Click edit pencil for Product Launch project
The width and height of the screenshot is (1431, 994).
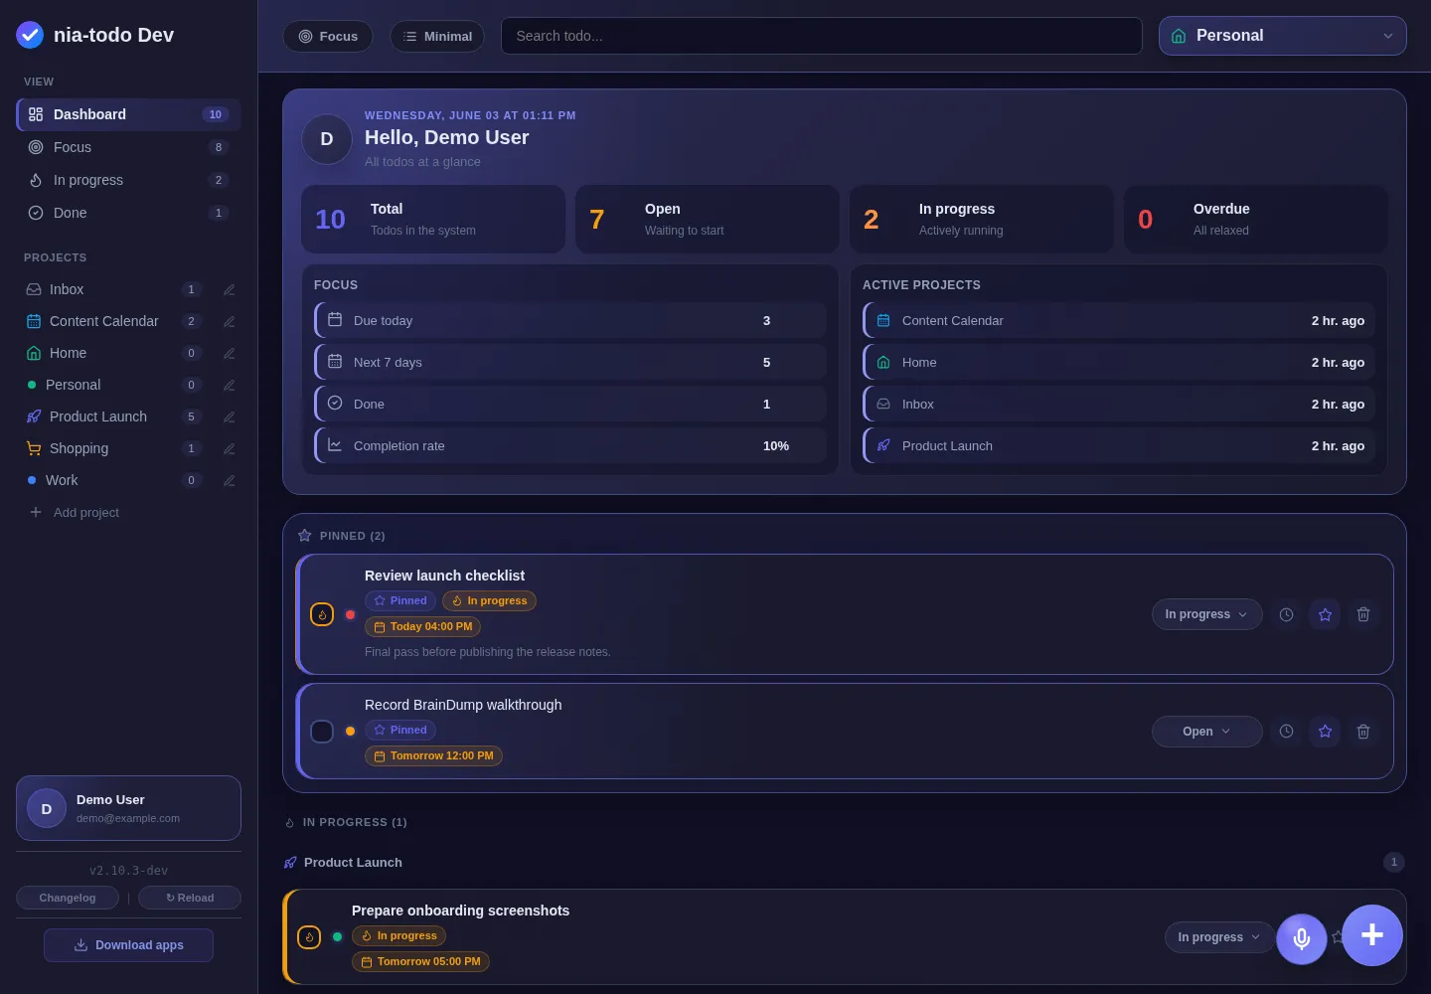[230, 416]
